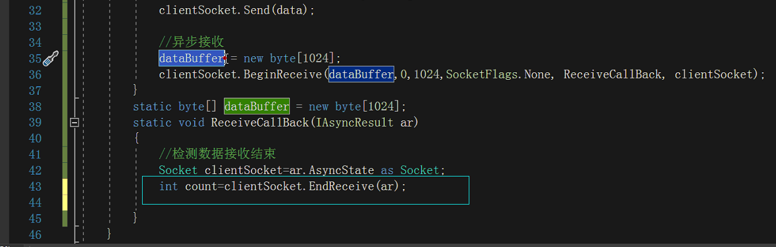Image resolution: width=776 pixels, height=247 pixels.
Task: Click line number 35 in the margin
Action: click(35, 59)
